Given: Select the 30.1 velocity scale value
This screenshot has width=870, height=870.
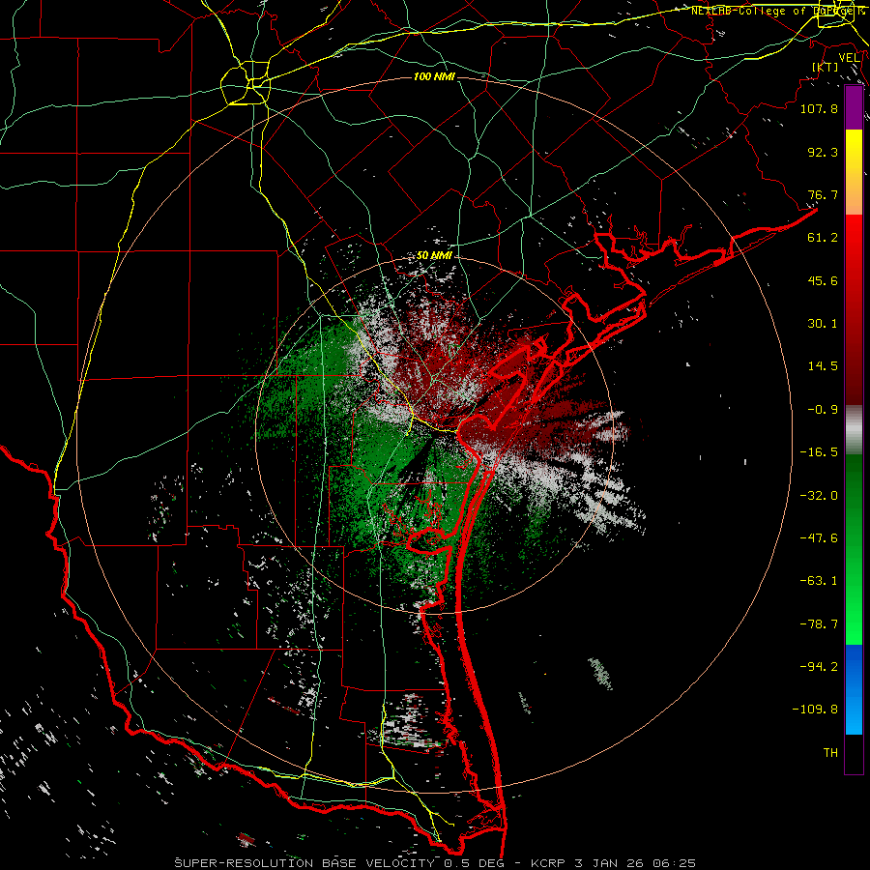Looking at the screenshot, I should [823, 324].
